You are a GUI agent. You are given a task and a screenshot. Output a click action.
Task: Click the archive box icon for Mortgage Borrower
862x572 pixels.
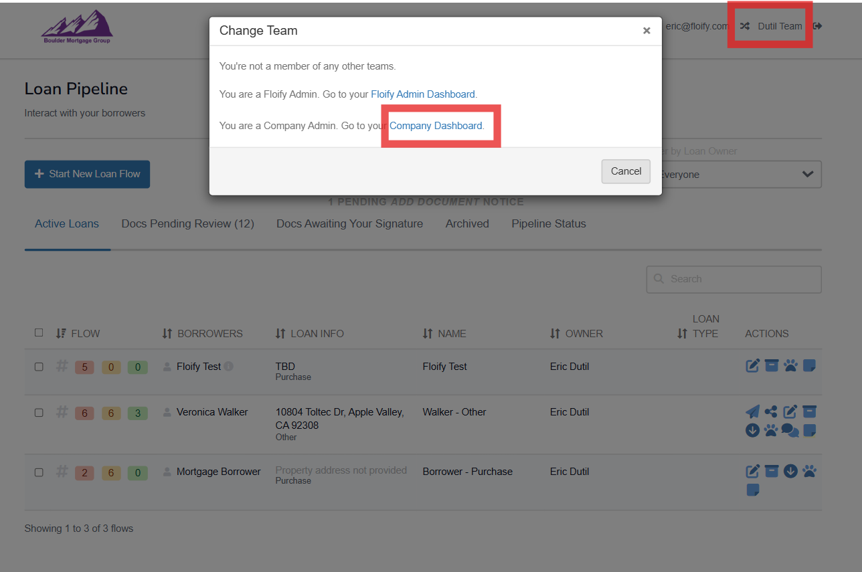pos(772,471)
